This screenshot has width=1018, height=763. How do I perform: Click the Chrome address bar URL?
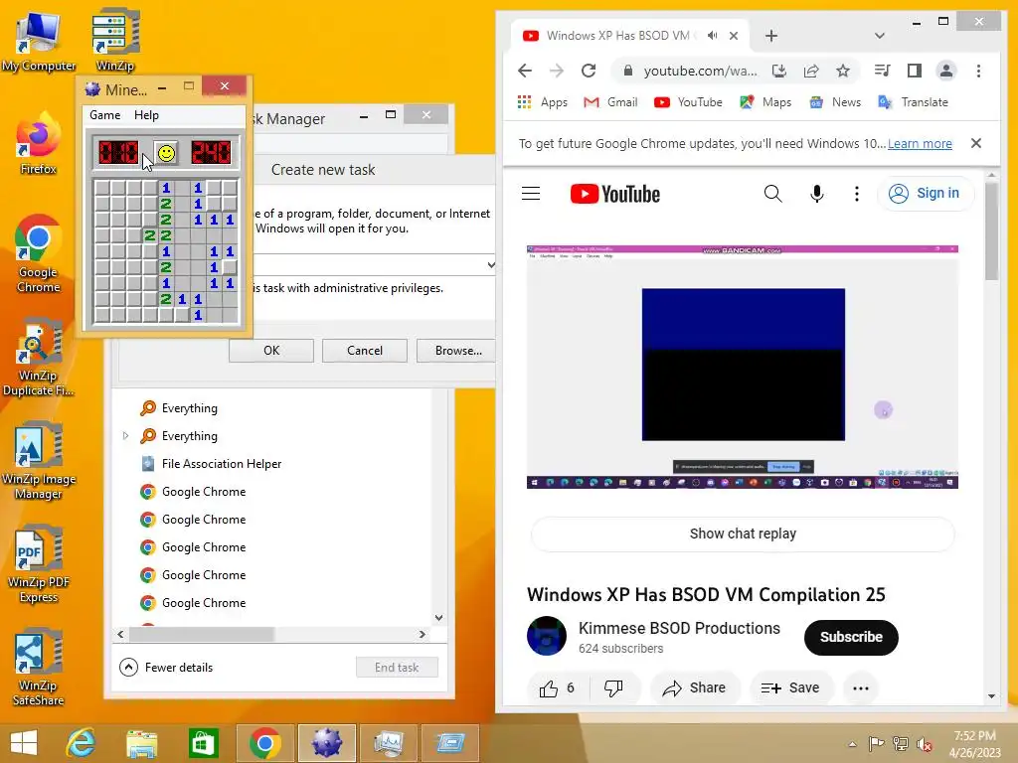[x=700, y=71]
